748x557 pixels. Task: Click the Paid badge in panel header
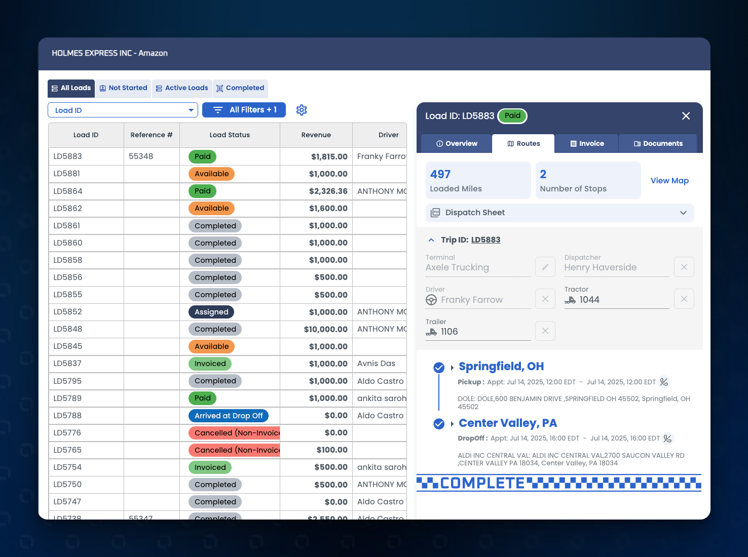[x=512, y=116]
